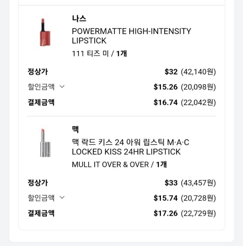Click the $15.74 discount amount
The width and height of the screenshot is (243, 246).
pos(165,198)
